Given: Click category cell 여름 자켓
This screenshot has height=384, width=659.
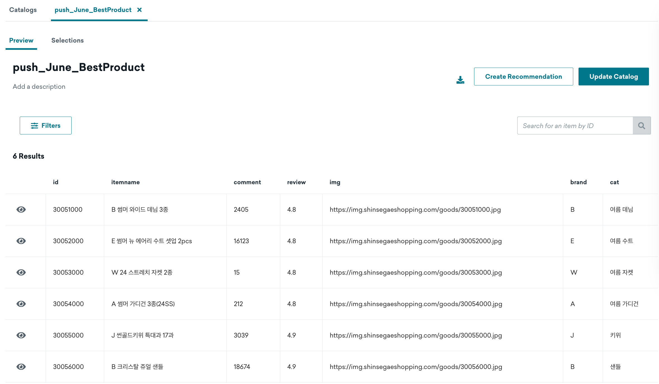Looking at the screenshot, I should pyautogui.click(x=621, y=272).
